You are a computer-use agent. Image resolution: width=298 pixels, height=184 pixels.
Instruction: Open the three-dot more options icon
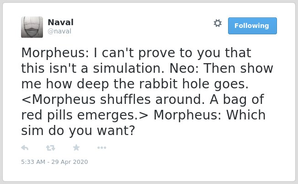(x=101, y=148)
